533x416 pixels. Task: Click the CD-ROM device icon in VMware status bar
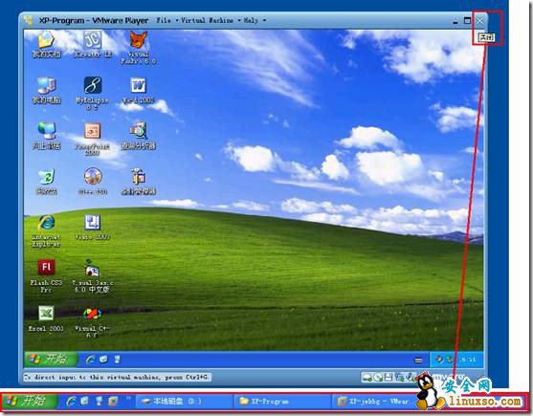(x=378, y=378)
